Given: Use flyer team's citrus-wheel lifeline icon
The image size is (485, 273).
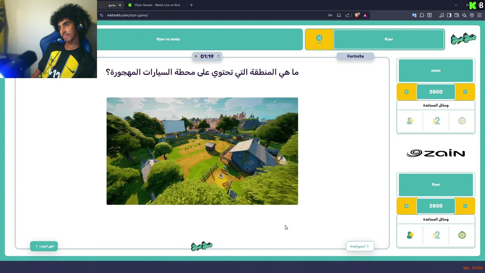Looking at the screenshot, I should pos(462,235).
